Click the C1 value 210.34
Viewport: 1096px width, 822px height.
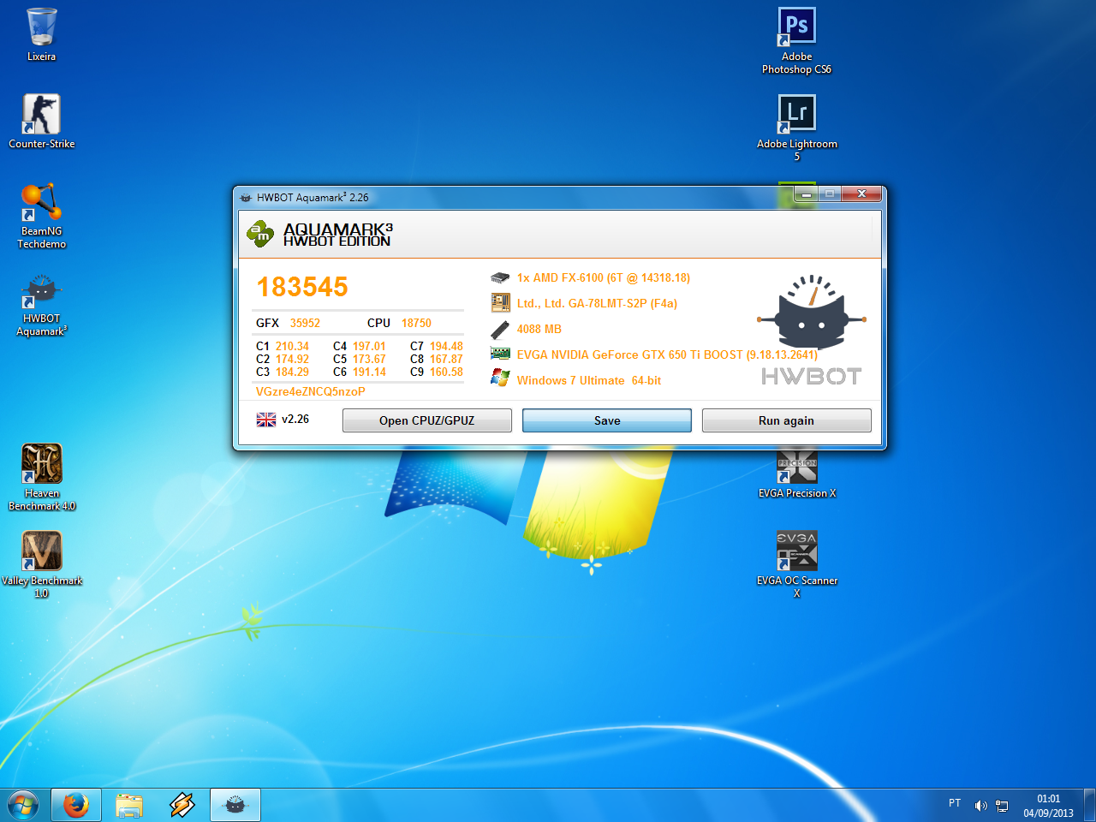pos(292,346)
